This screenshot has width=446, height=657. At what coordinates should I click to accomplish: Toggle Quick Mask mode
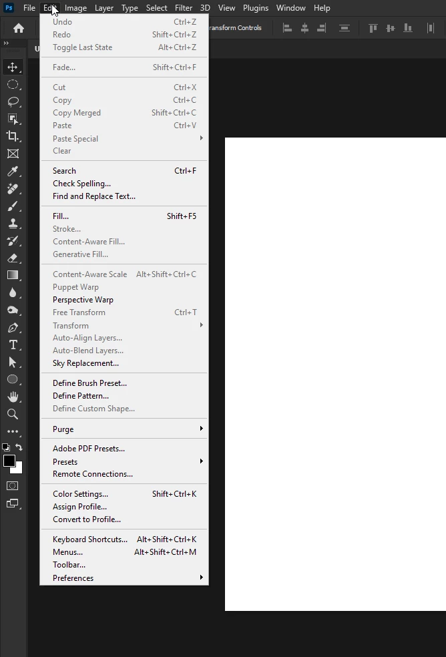tap(13, 485)
